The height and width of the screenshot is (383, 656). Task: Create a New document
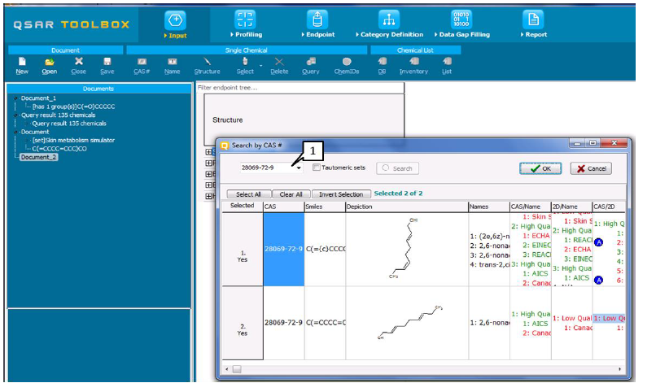coord(22,66)
